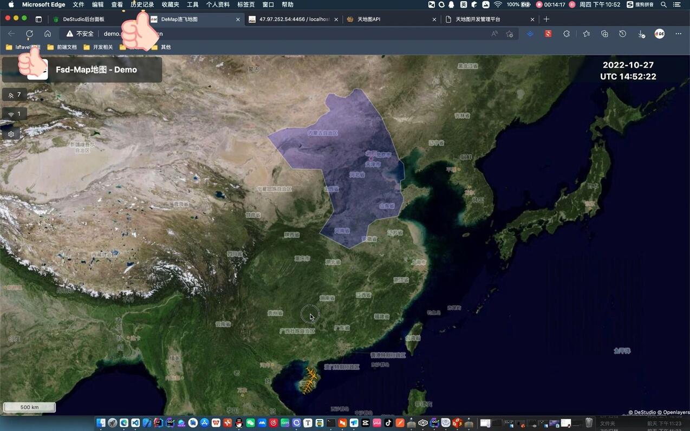
Task: Open the Control Center menu bar icon
Action: 677,4
